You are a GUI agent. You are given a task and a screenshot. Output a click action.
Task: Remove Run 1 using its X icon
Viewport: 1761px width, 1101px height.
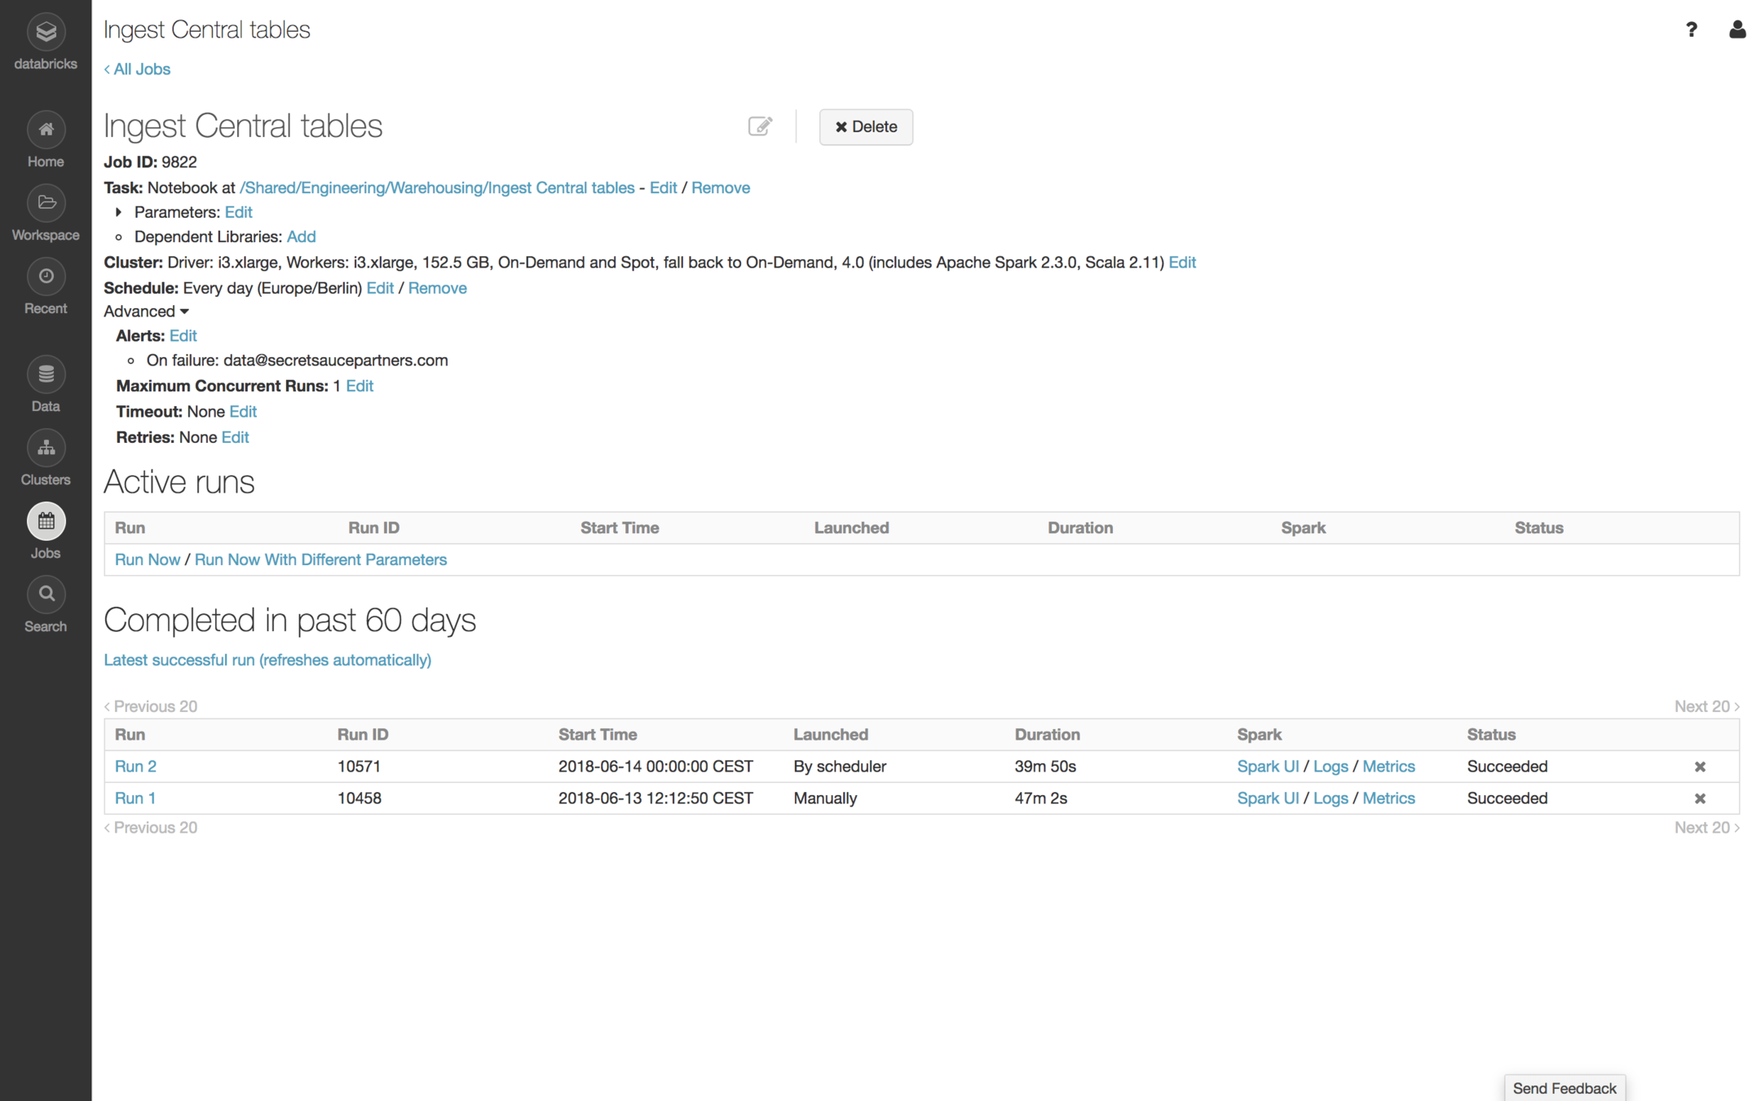(1700, 798)
